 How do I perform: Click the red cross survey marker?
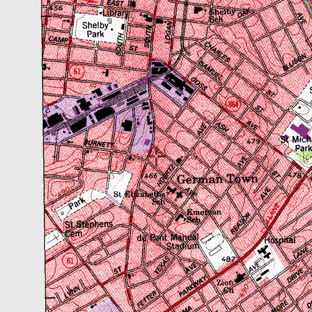(157, 156)
